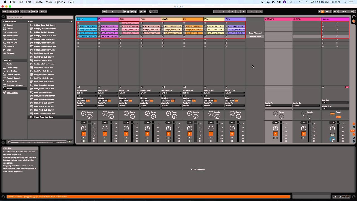357x201 pixels.
Task: Click the browser Preview play icon
Action: [x=3, y=17]
